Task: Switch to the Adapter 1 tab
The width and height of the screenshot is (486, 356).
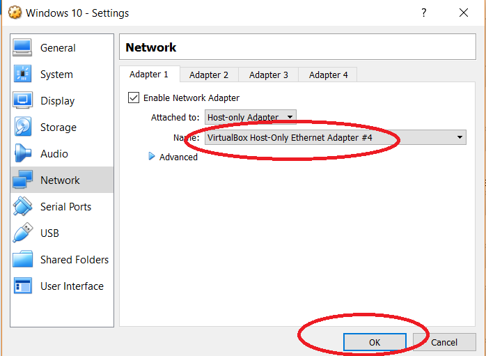Action: point(149,75)
